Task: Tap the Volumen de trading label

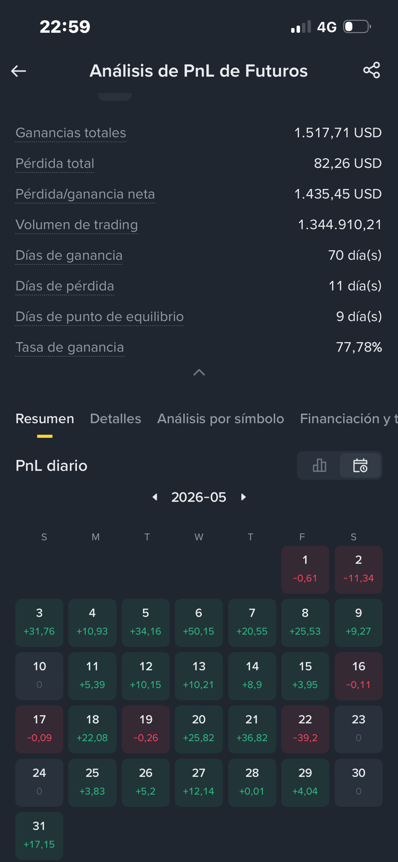Action: (x=76, y=225)
